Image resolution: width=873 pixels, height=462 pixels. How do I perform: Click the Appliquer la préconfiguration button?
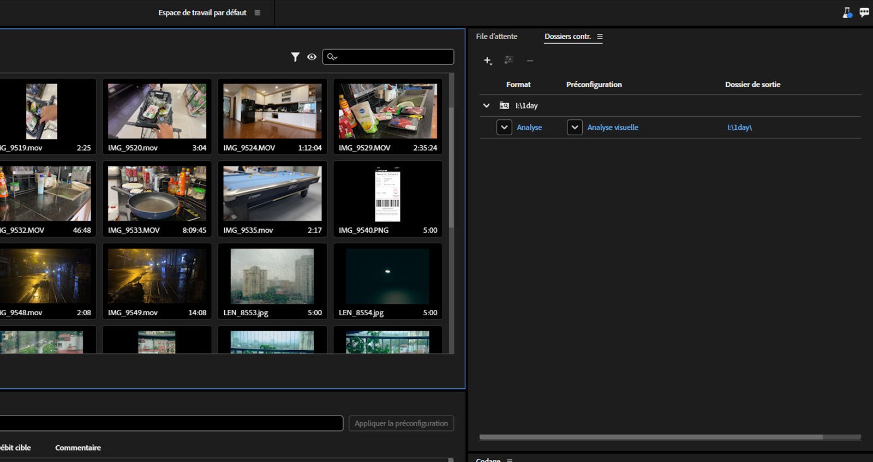click(401, 423)
